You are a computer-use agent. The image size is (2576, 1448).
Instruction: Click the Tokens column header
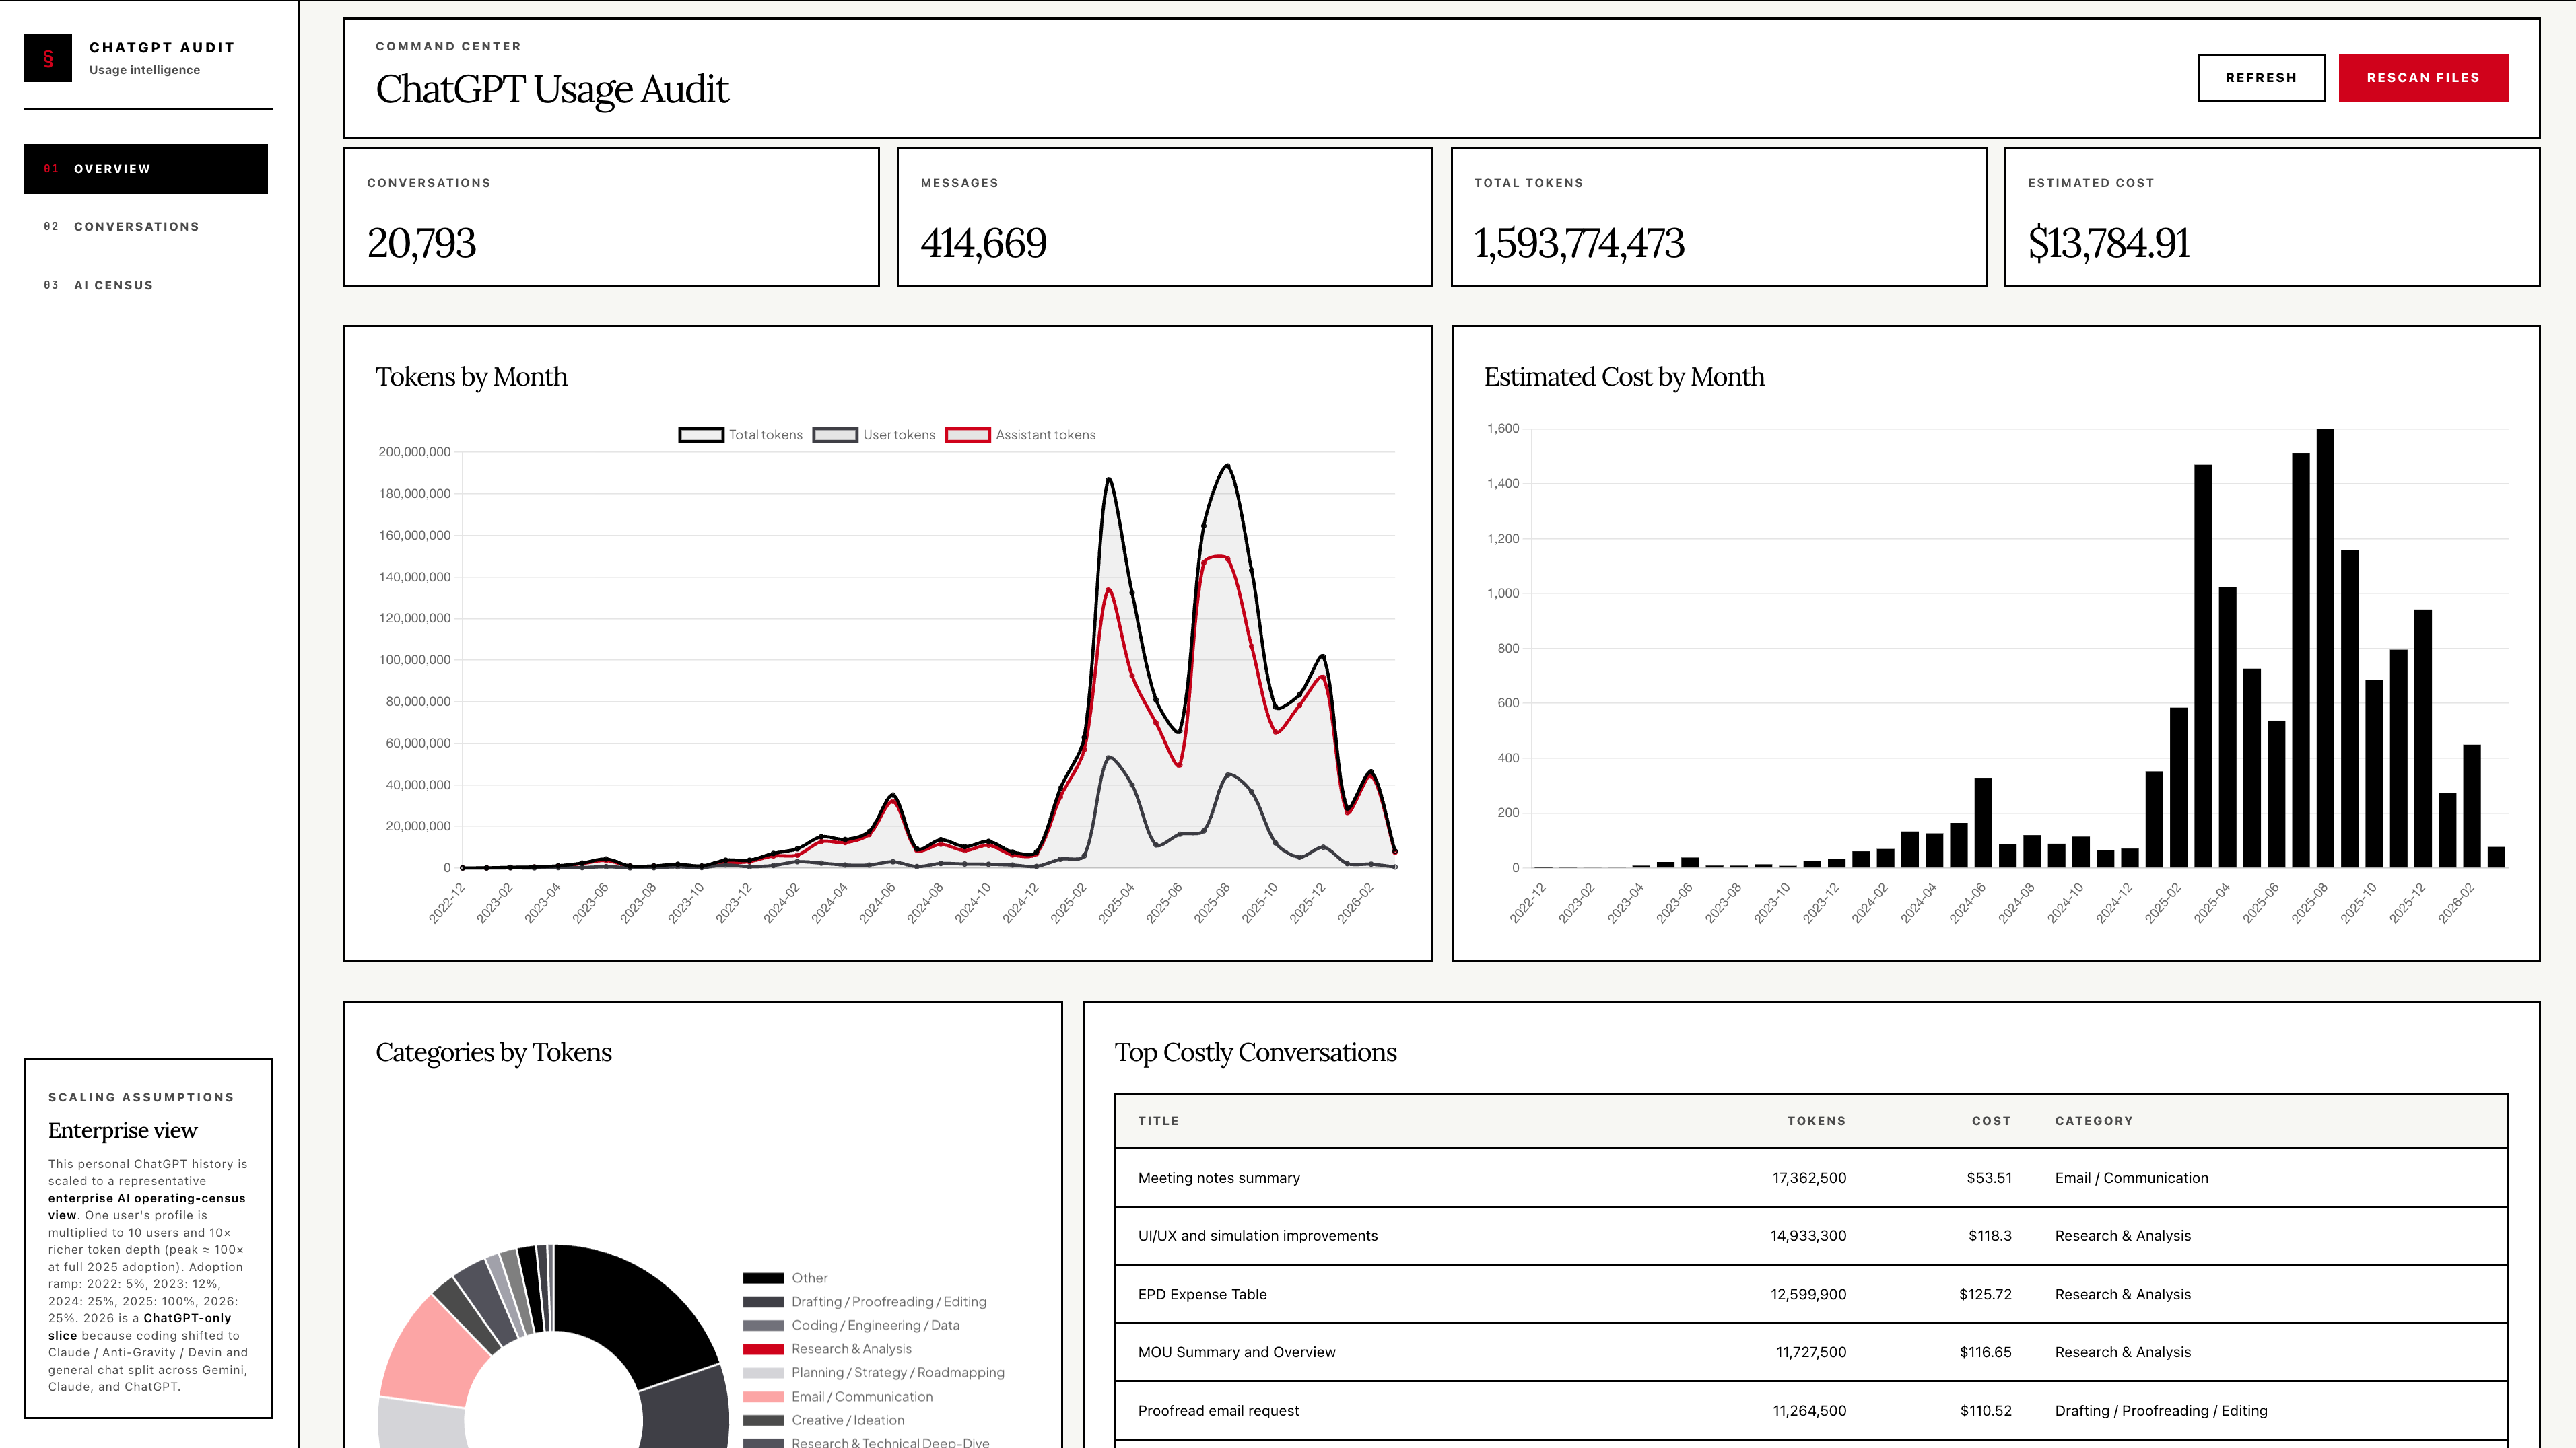pos(1816,1121)
